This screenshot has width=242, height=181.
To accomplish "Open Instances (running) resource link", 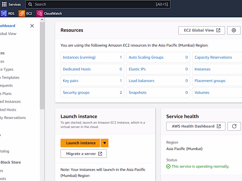I will click(79, 57).
